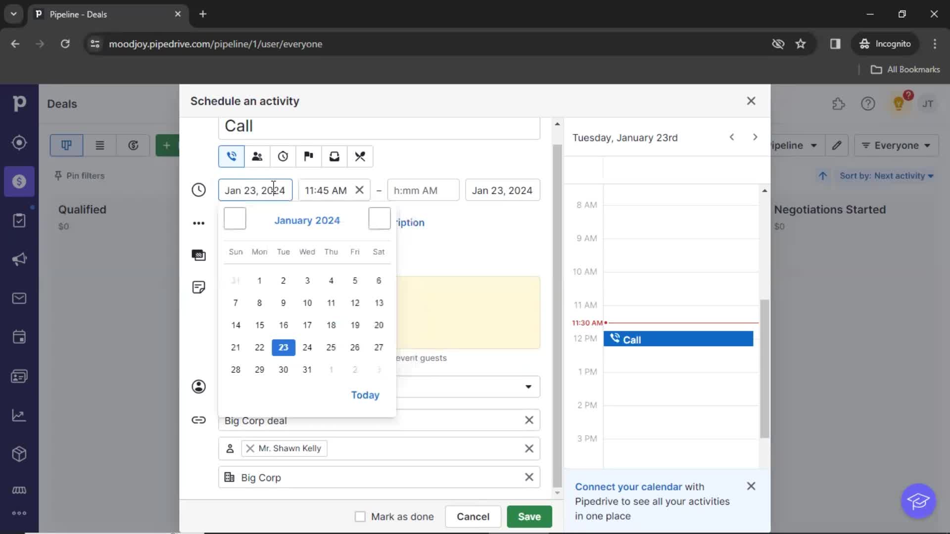The width and height of the screenshot is (950, 534).
Task: Toggle the Mark as done checkbox
Action: (360, 516)
